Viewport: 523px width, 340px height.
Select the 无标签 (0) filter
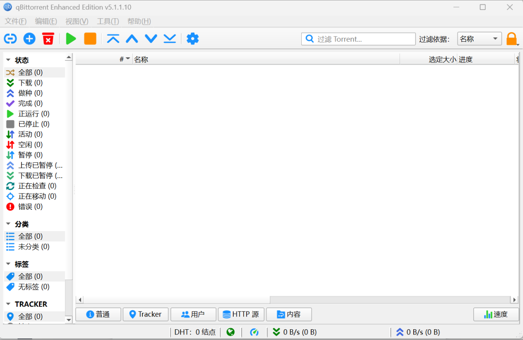[35, 287]
